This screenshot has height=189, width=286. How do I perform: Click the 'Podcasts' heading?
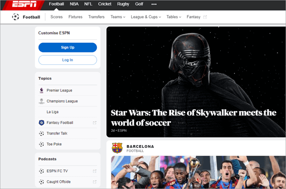point(47,159)
